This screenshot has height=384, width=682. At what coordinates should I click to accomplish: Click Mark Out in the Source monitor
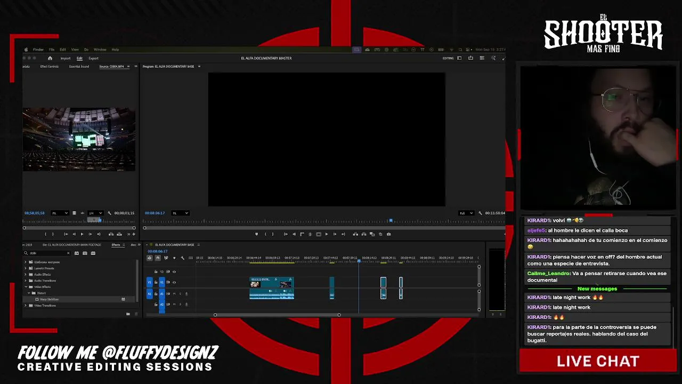tap(53, 234)
